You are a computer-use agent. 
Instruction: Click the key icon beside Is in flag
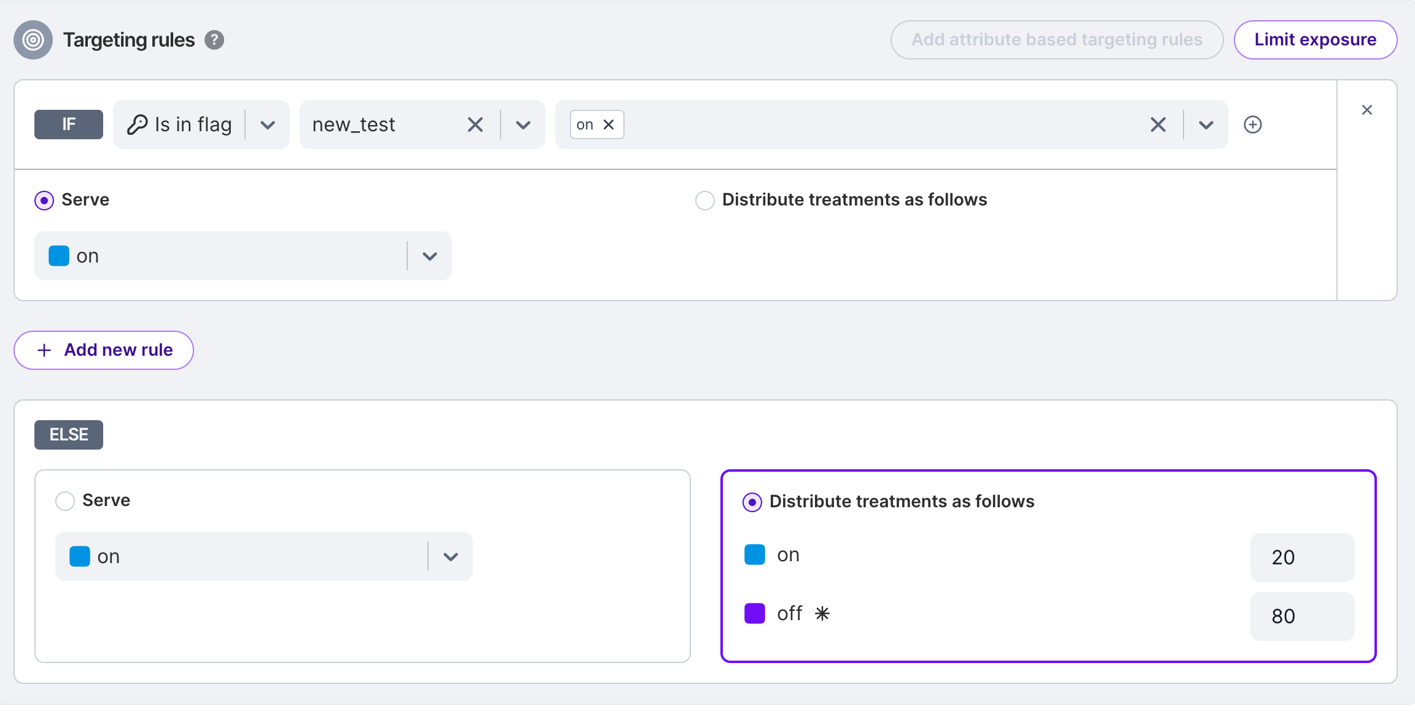coord(137,125)
